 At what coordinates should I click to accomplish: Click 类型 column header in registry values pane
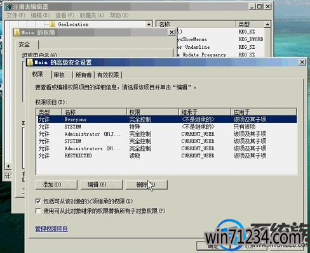click(x=250, y=24)
